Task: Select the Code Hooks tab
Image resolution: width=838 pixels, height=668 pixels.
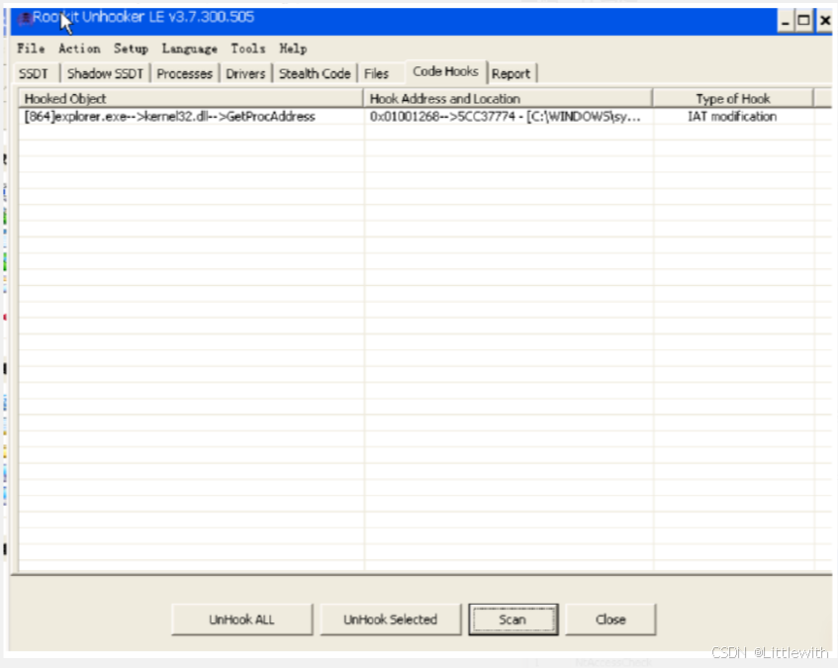Action: coord(446,71)
